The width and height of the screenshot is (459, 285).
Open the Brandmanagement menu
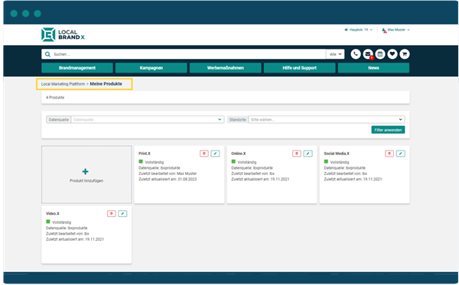pyautogui.click(x=77, y=68)
